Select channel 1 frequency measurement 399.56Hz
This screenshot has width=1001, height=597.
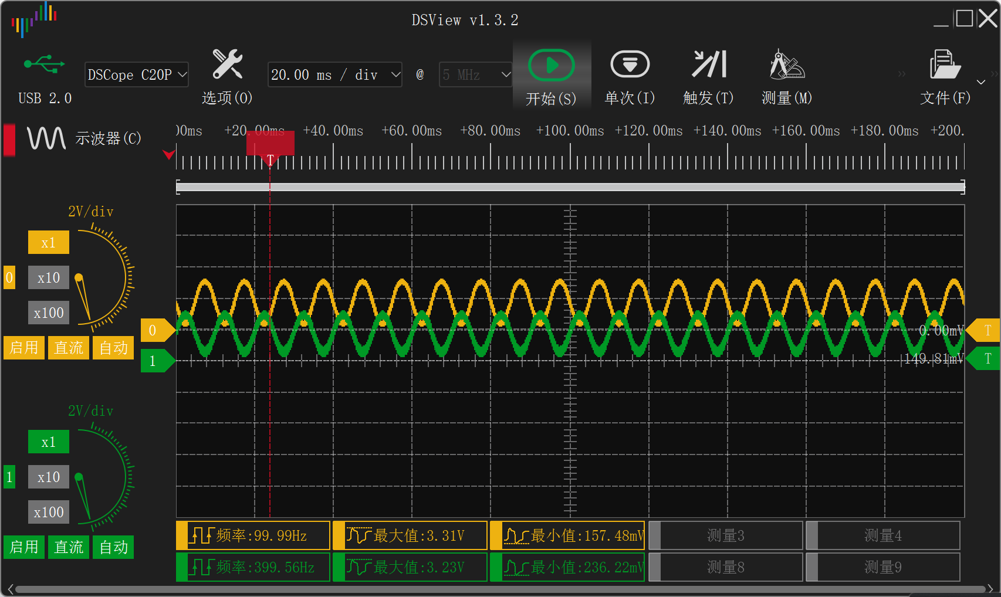(253, 567)
